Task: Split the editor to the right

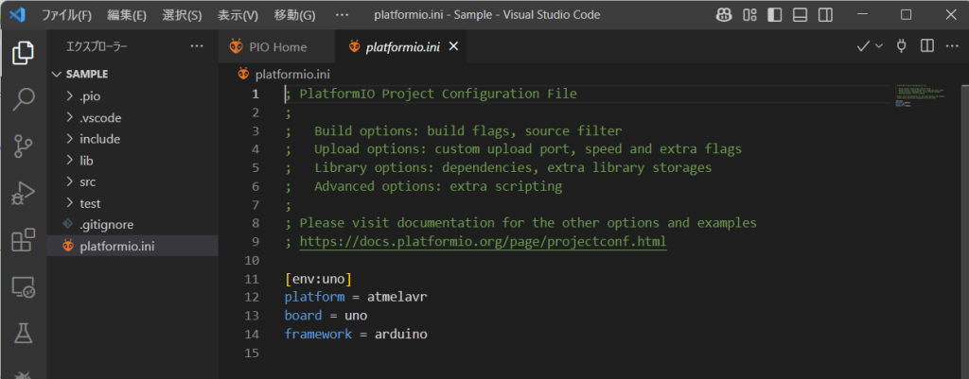Action: (927, 46)
